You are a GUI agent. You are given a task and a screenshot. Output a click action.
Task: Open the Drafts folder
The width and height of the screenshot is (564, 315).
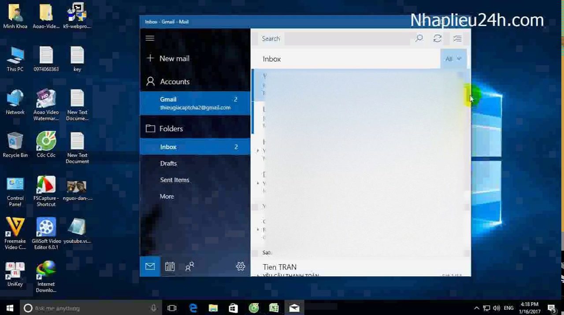[168, 163]
